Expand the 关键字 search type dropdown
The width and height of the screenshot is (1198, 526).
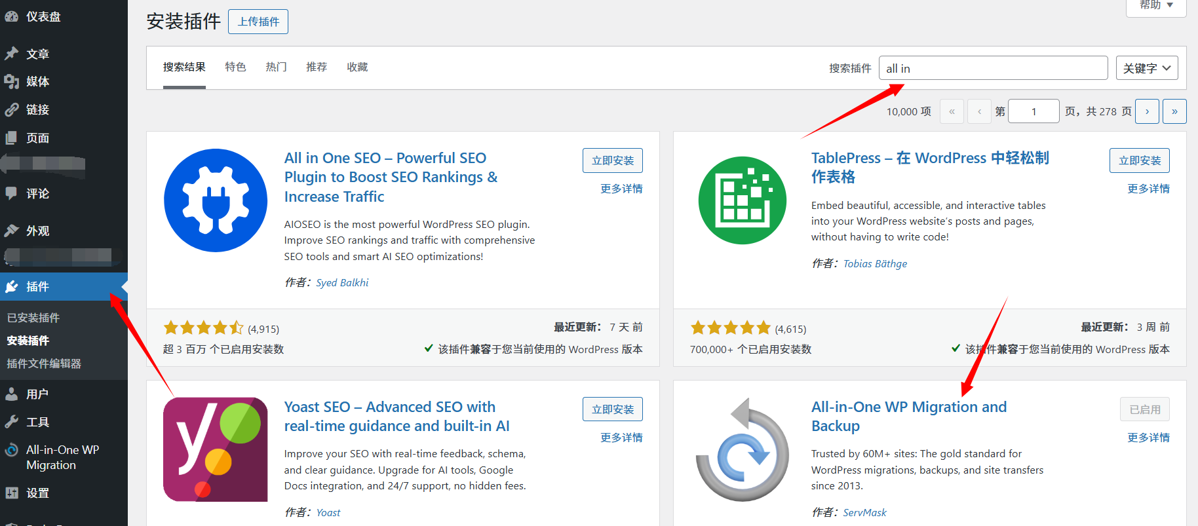1146,68
